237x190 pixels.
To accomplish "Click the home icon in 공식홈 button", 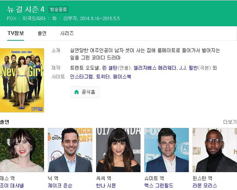I will coord(77,92).
